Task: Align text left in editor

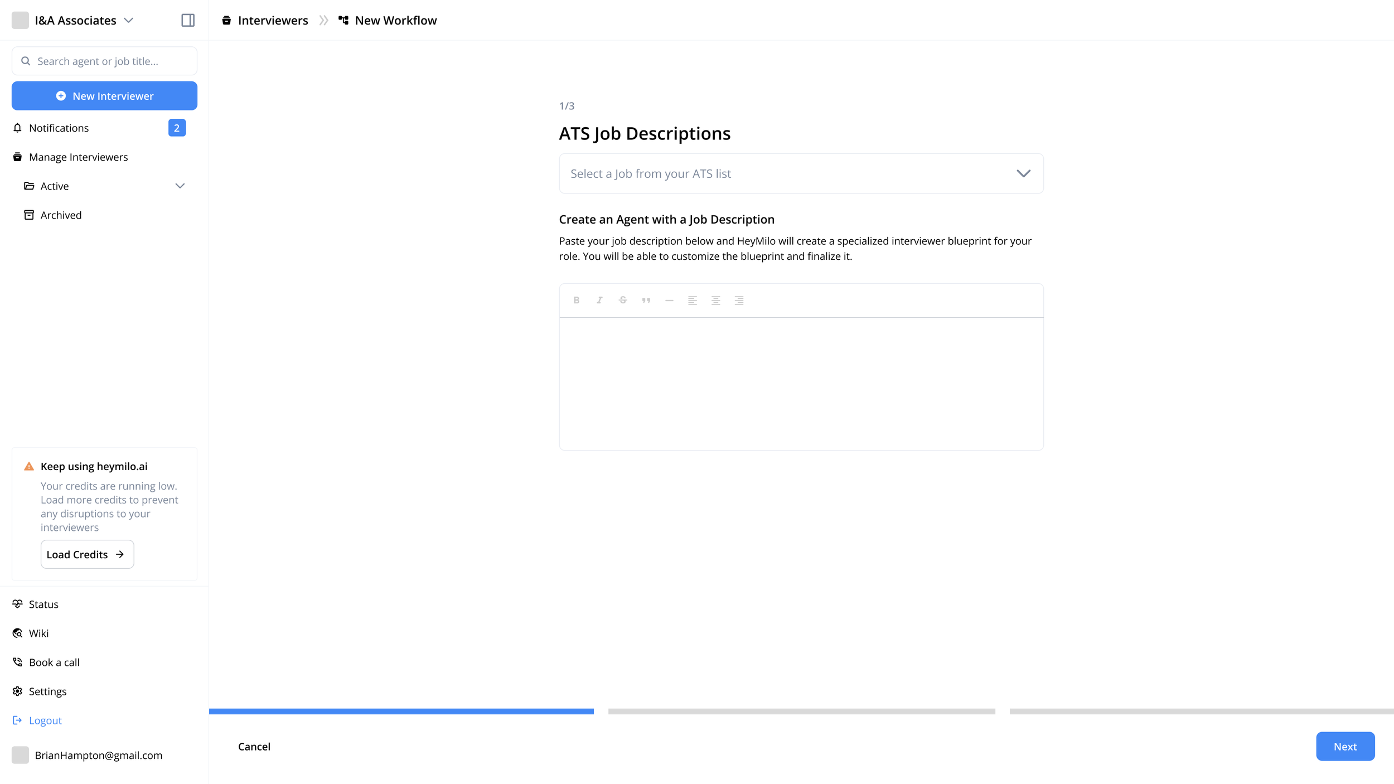Action: click(x=692, y=300)
